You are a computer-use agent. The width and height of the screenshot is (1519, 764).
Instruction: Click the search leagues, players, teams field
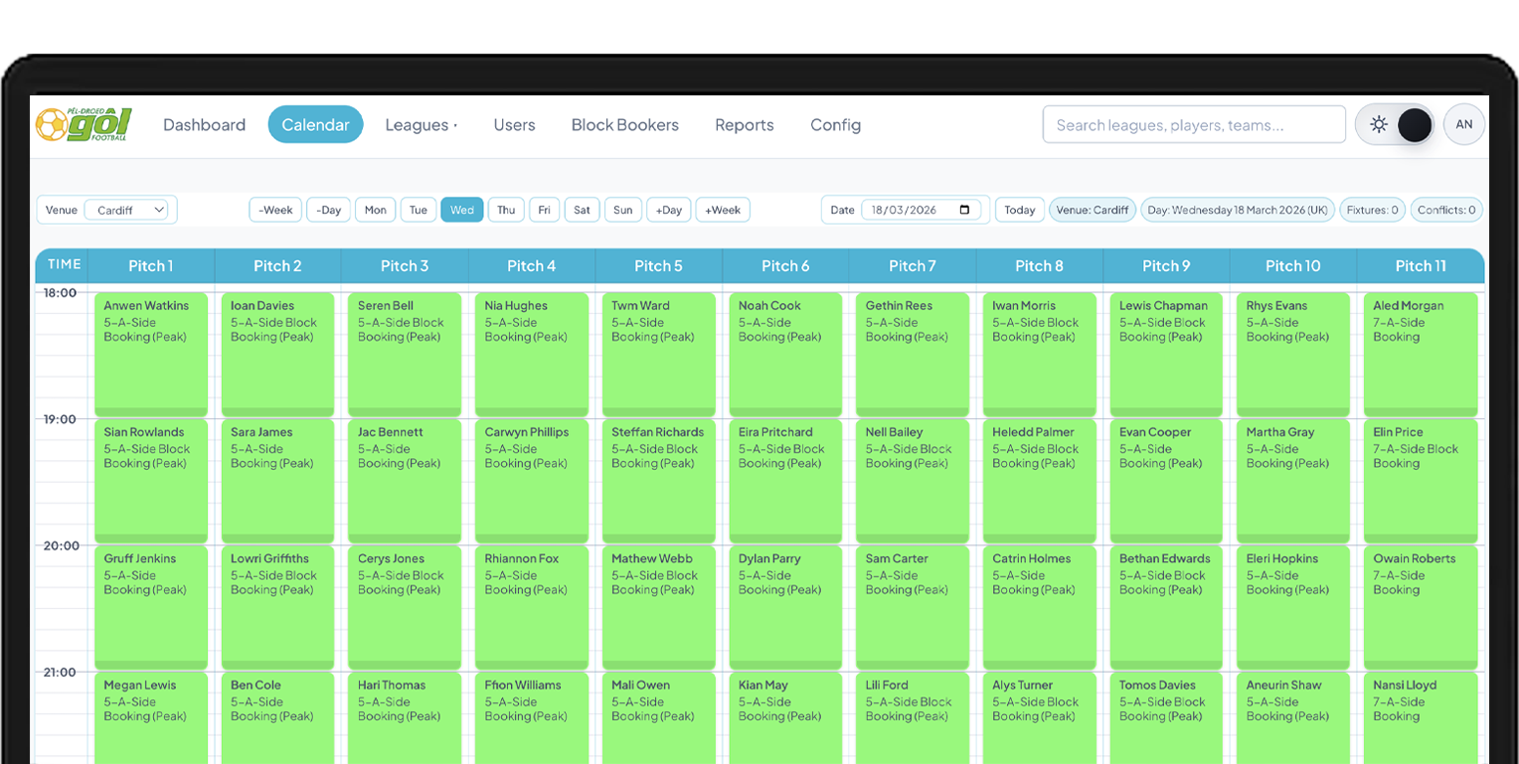point(1194,124)
